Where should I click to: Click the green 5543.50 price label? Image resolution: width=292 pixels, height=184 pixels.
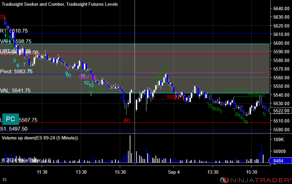pyautogui.click(x=237, y=89)
